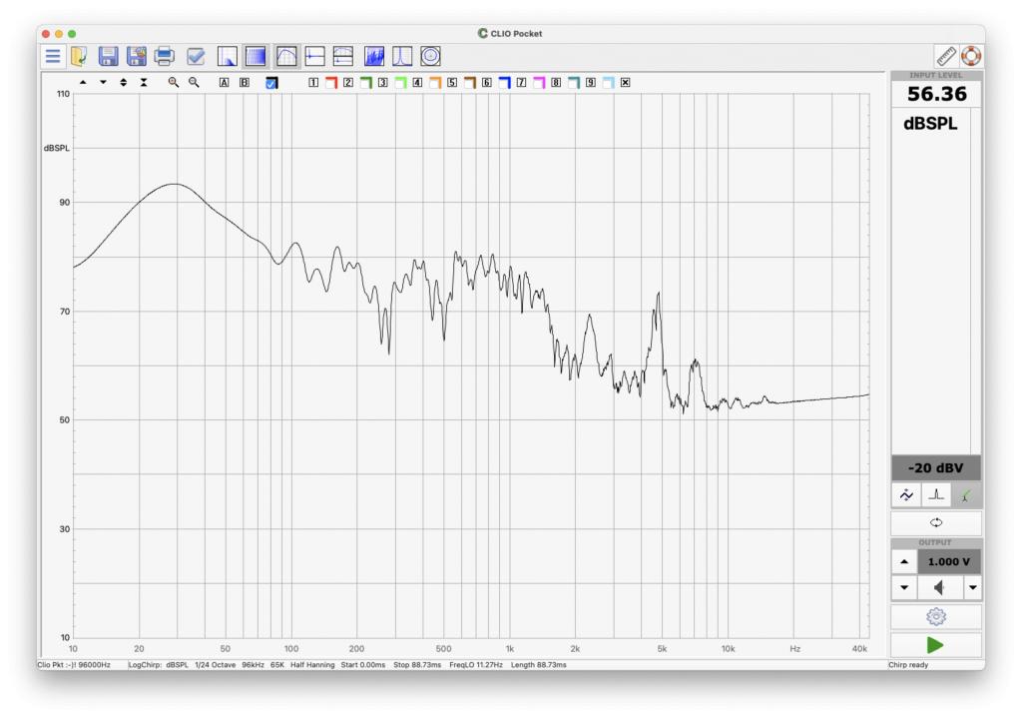
Task: Click the 56.36 input level readout
Action: (936, 94)
